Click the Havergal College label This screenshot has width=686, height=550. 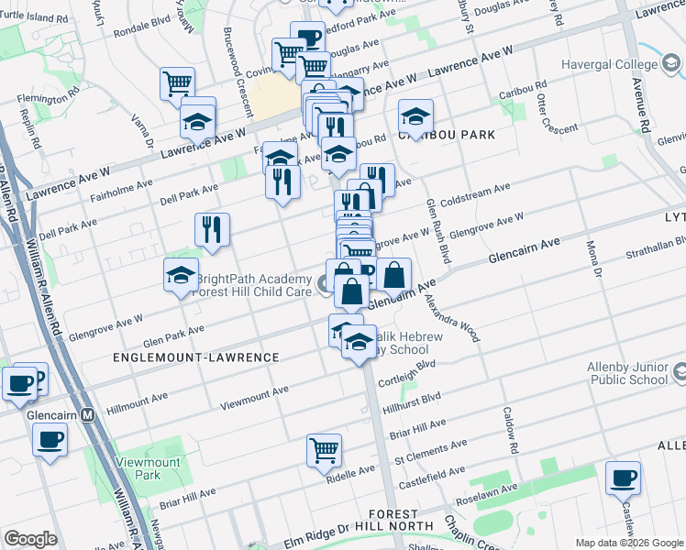click(610, 65)
